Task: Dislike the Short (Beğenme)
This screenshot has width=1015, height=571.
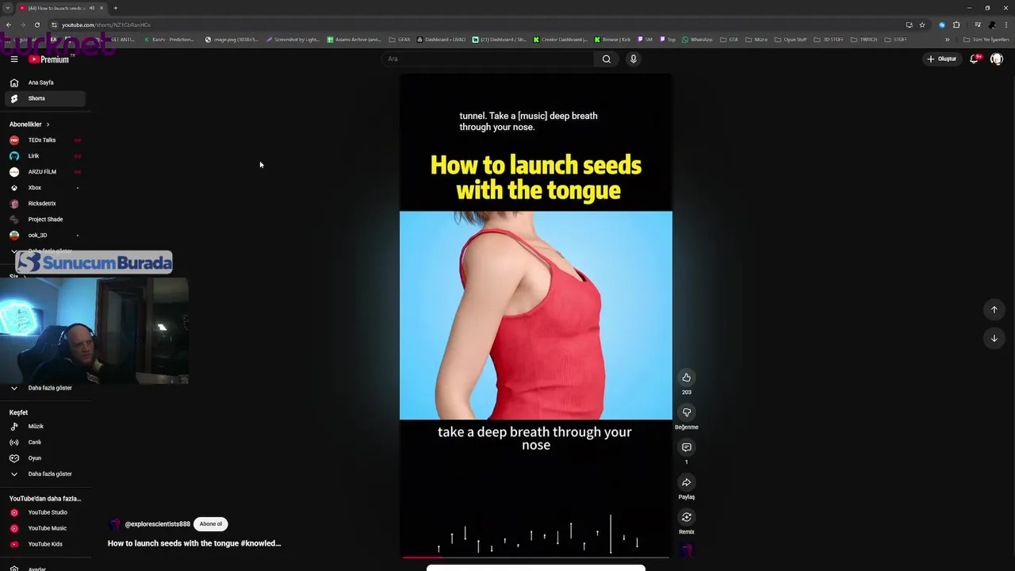Action: tap(687, 412)
